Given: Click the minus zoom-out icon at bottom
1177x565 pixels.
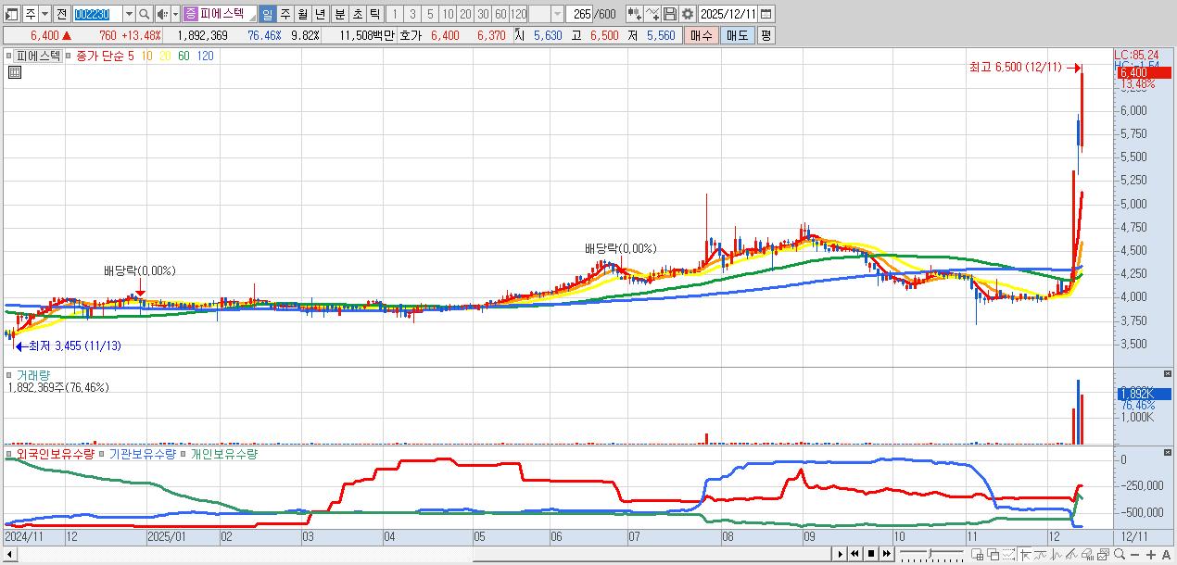Looking at the screenshot, I should [x=1134, y=554].
